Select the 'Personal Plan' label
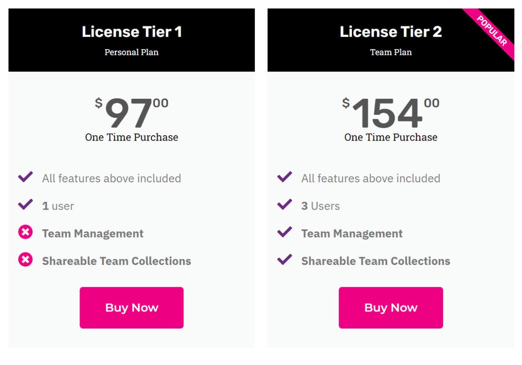Image resolution: width=522 pixels, height=365 pixels. coord(131,52)
